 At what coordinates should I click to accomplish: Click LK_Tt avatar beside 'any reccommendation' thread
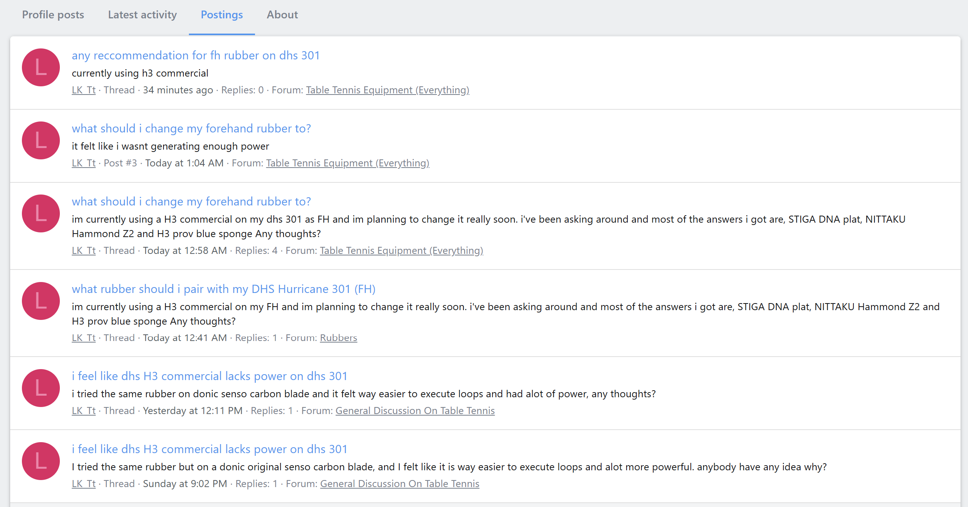coord(41,67)
